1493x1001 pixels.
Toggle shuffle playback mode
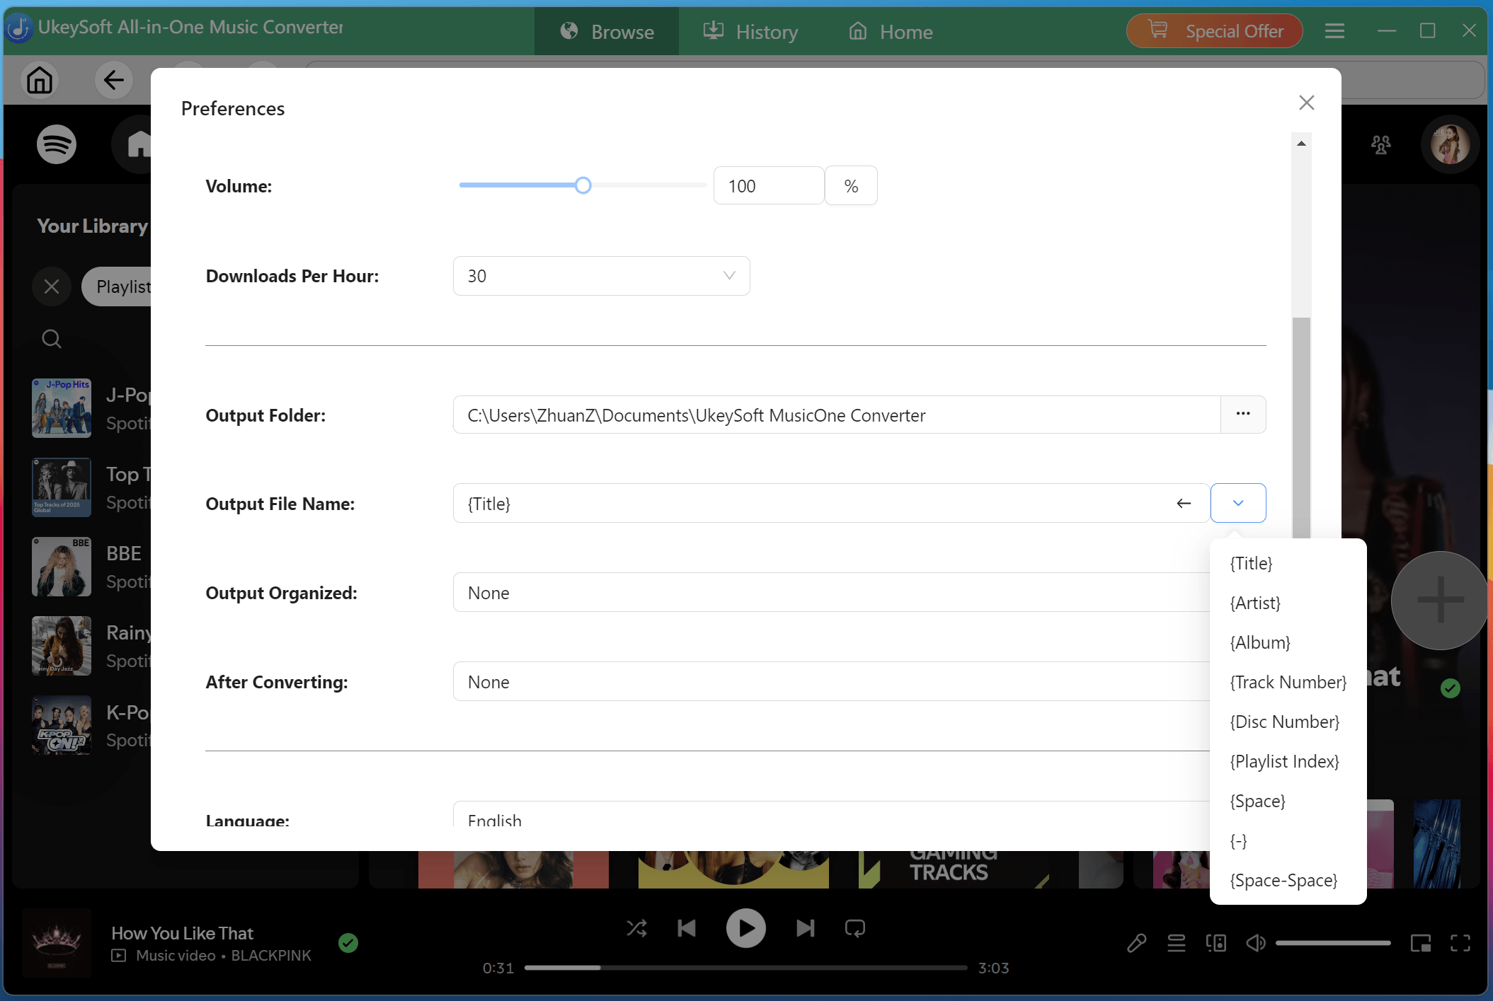coord(636,928)
